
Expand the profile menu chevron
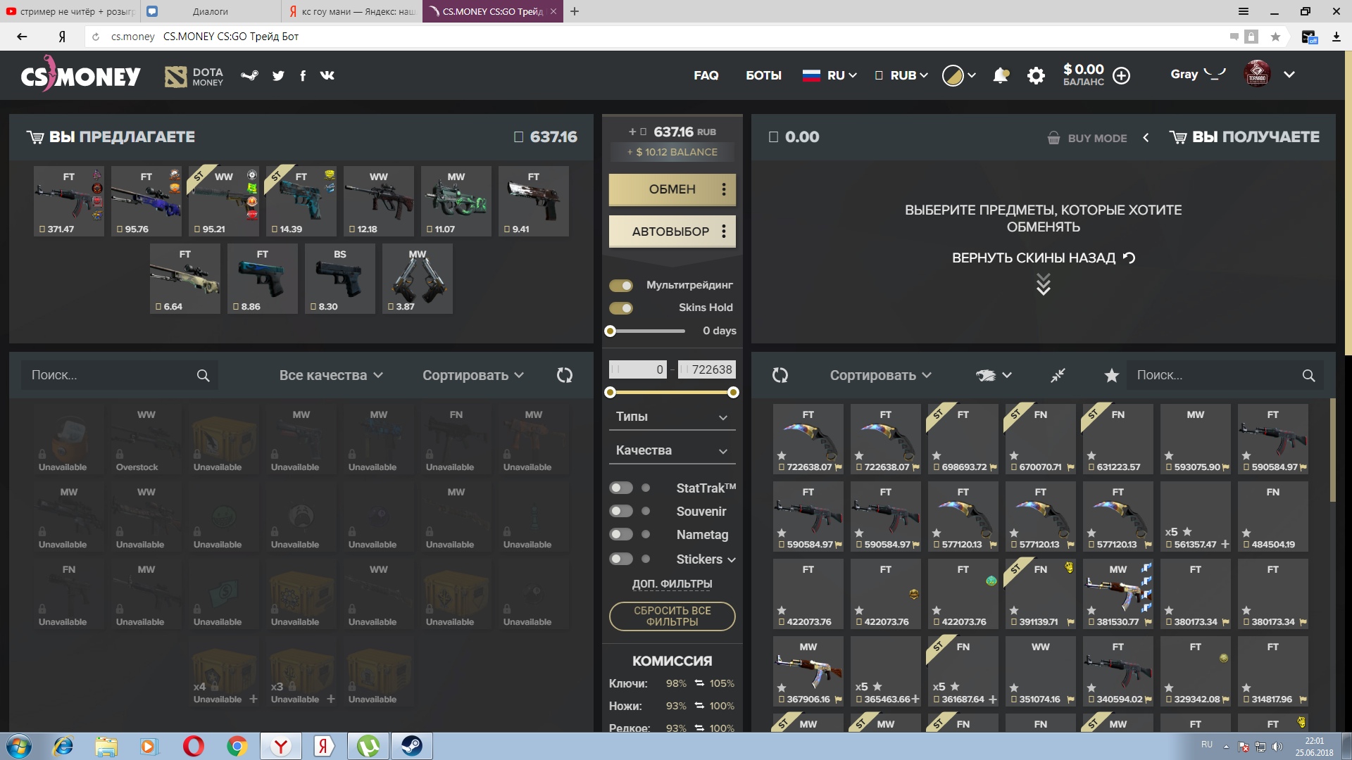click(1289, 75)
